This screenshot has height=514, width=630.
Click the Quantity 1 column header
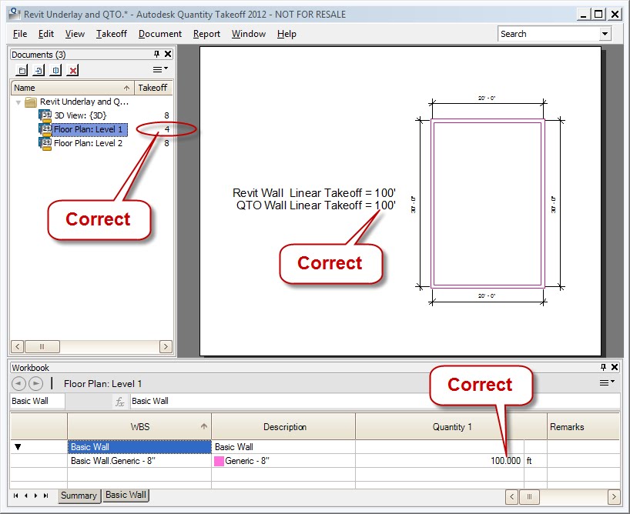[451, 427]
